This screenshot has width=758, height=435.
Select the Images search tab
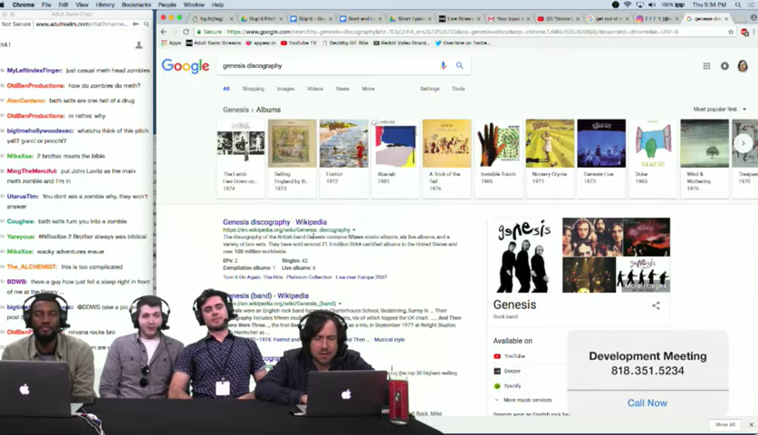285,89
